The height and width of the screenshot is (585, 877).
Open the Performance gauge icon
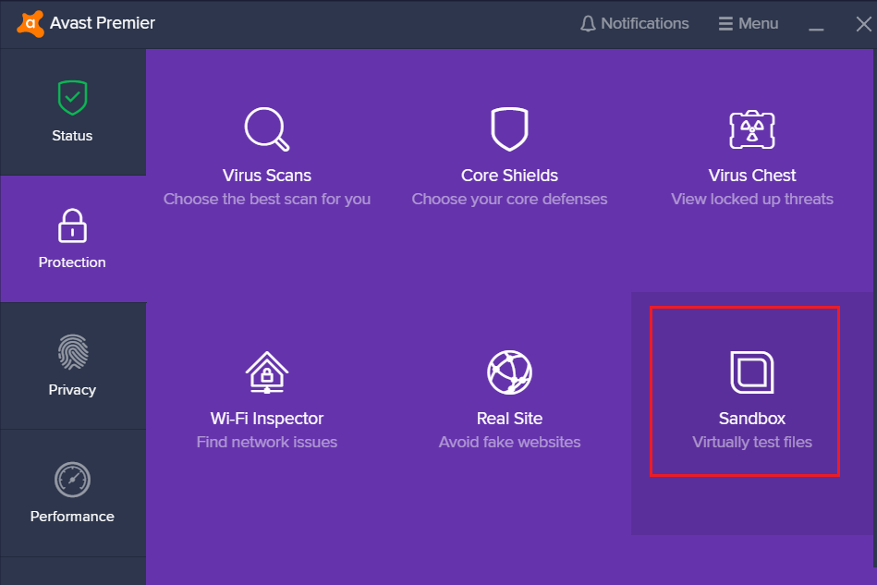tap(72, 480)
